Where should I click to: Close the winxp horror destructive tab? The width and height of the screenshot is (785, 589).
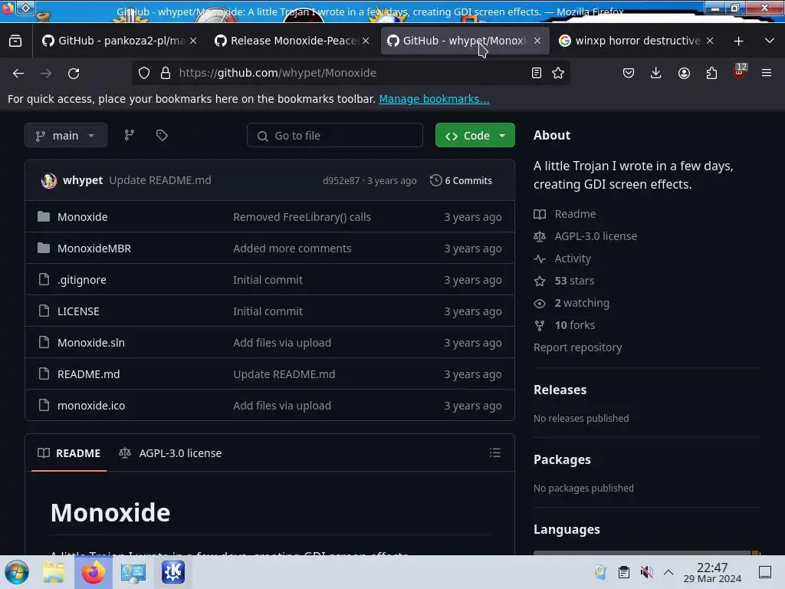point(710,41)
